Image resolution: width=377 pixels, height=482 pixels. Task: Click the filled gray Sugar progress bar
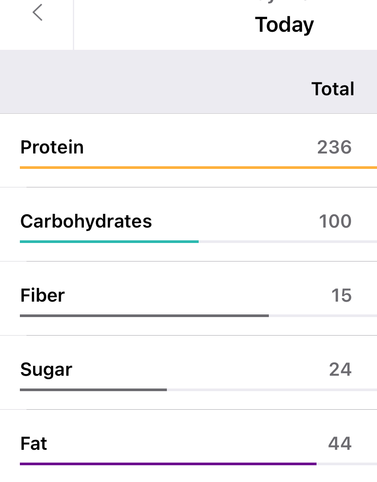[x=93, y=390]
